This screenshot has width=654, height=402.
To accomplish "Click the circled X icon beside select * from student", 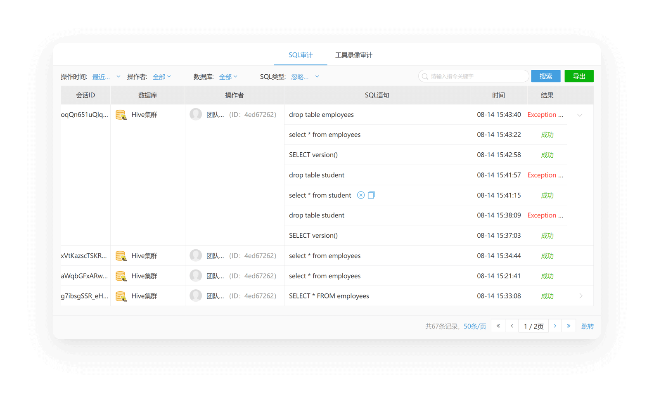I will [361, 195].
